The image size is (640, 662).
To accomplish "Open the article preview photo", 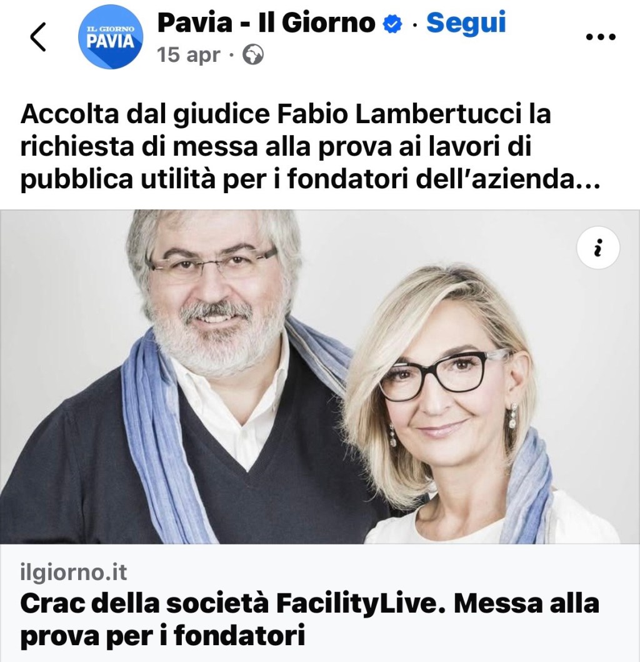I will pos(320,376).
